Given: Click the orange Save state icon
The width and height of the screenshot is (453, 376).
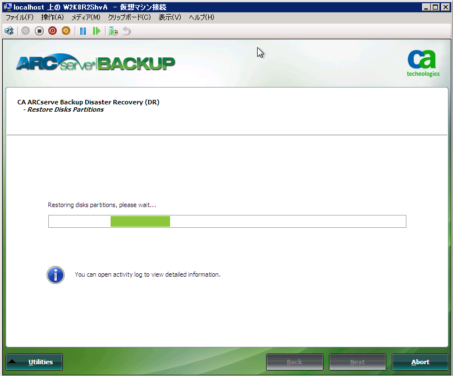Looking at the screenshot, I should click(x=66, y=31).
